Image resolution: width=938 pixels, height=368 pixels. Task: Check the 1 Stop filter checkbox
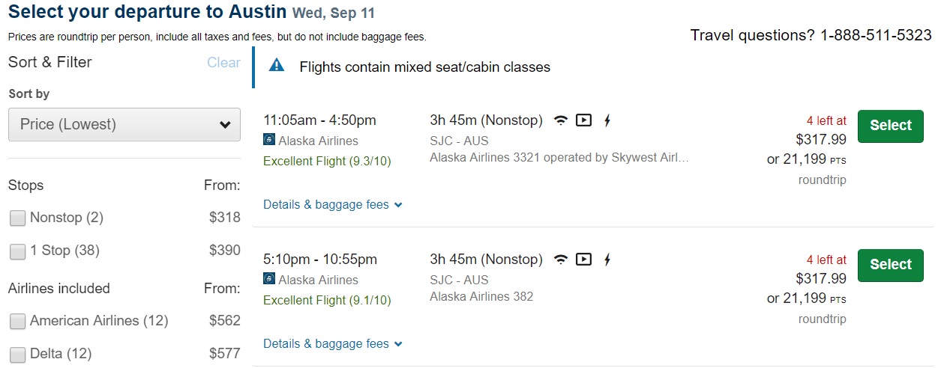(17, 251)
